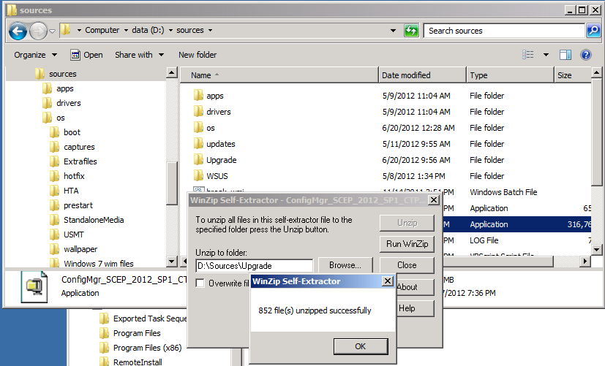Image resolution: width=605 pixels, height=366 pixels.
Task: Click the green Refresh icon in address bar
Action: point(411,31)
